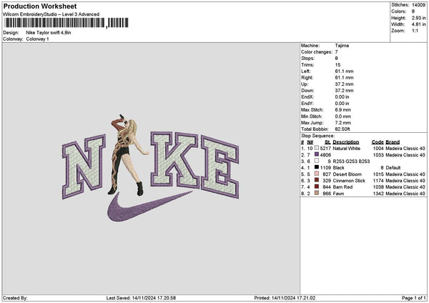The width and height of the screenshot is (429, 303).
Task: Click the Height value 2.93 in
Action: point(418,18)
